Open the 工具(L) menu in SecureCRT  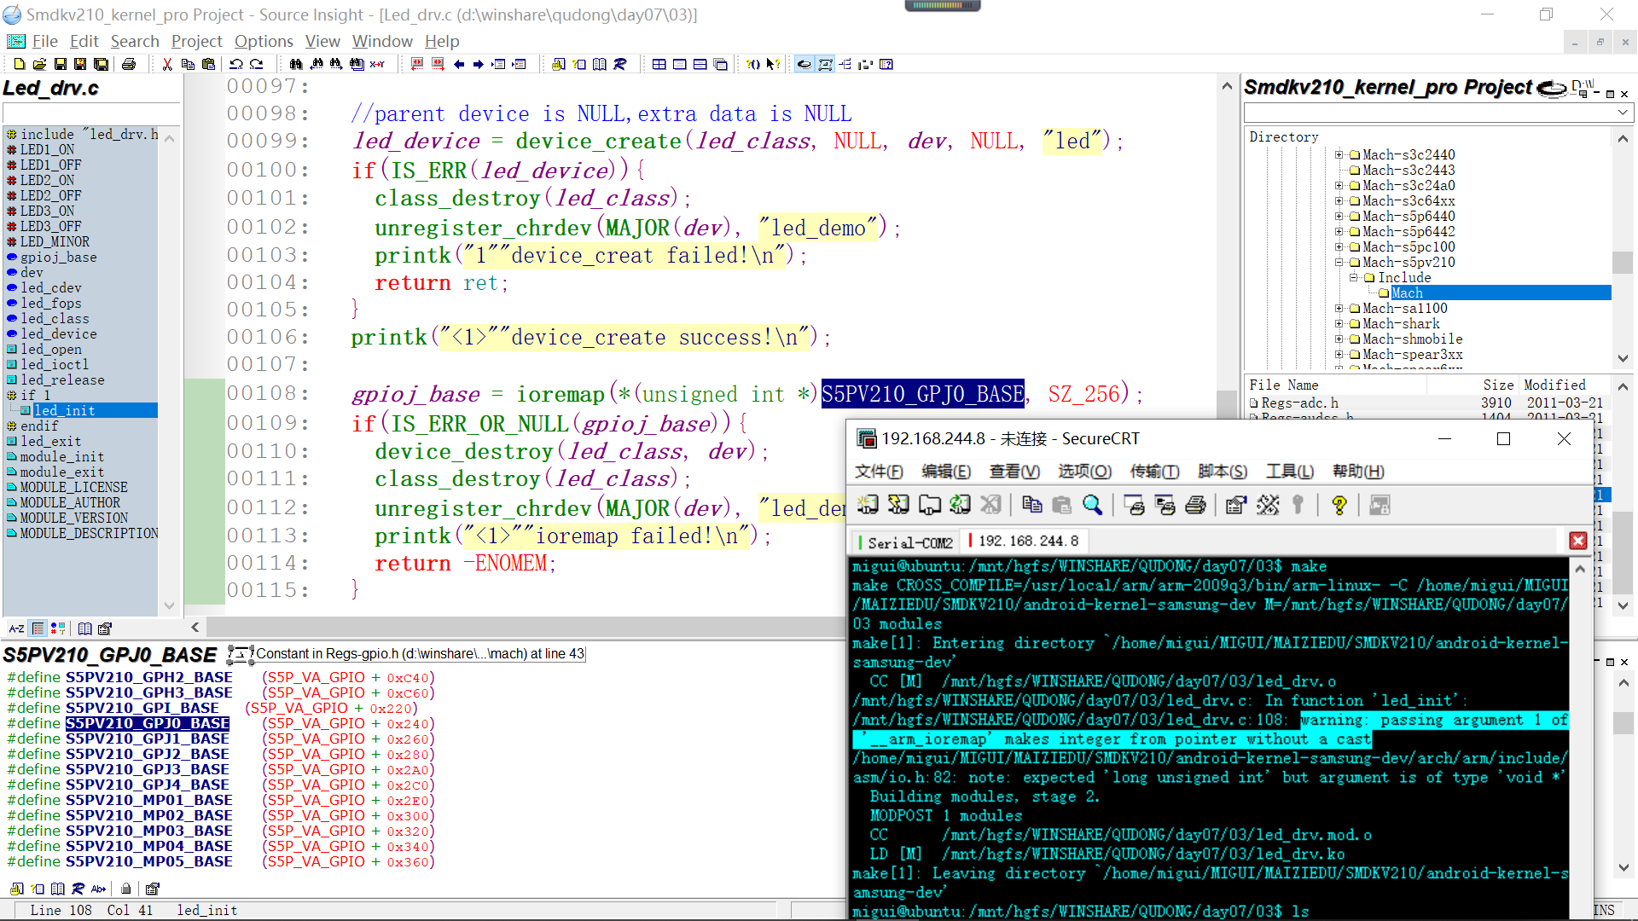(1289, 472)
